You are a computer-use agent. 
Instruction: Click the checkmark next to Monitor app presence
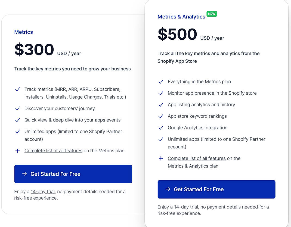(x=161, y=93)
